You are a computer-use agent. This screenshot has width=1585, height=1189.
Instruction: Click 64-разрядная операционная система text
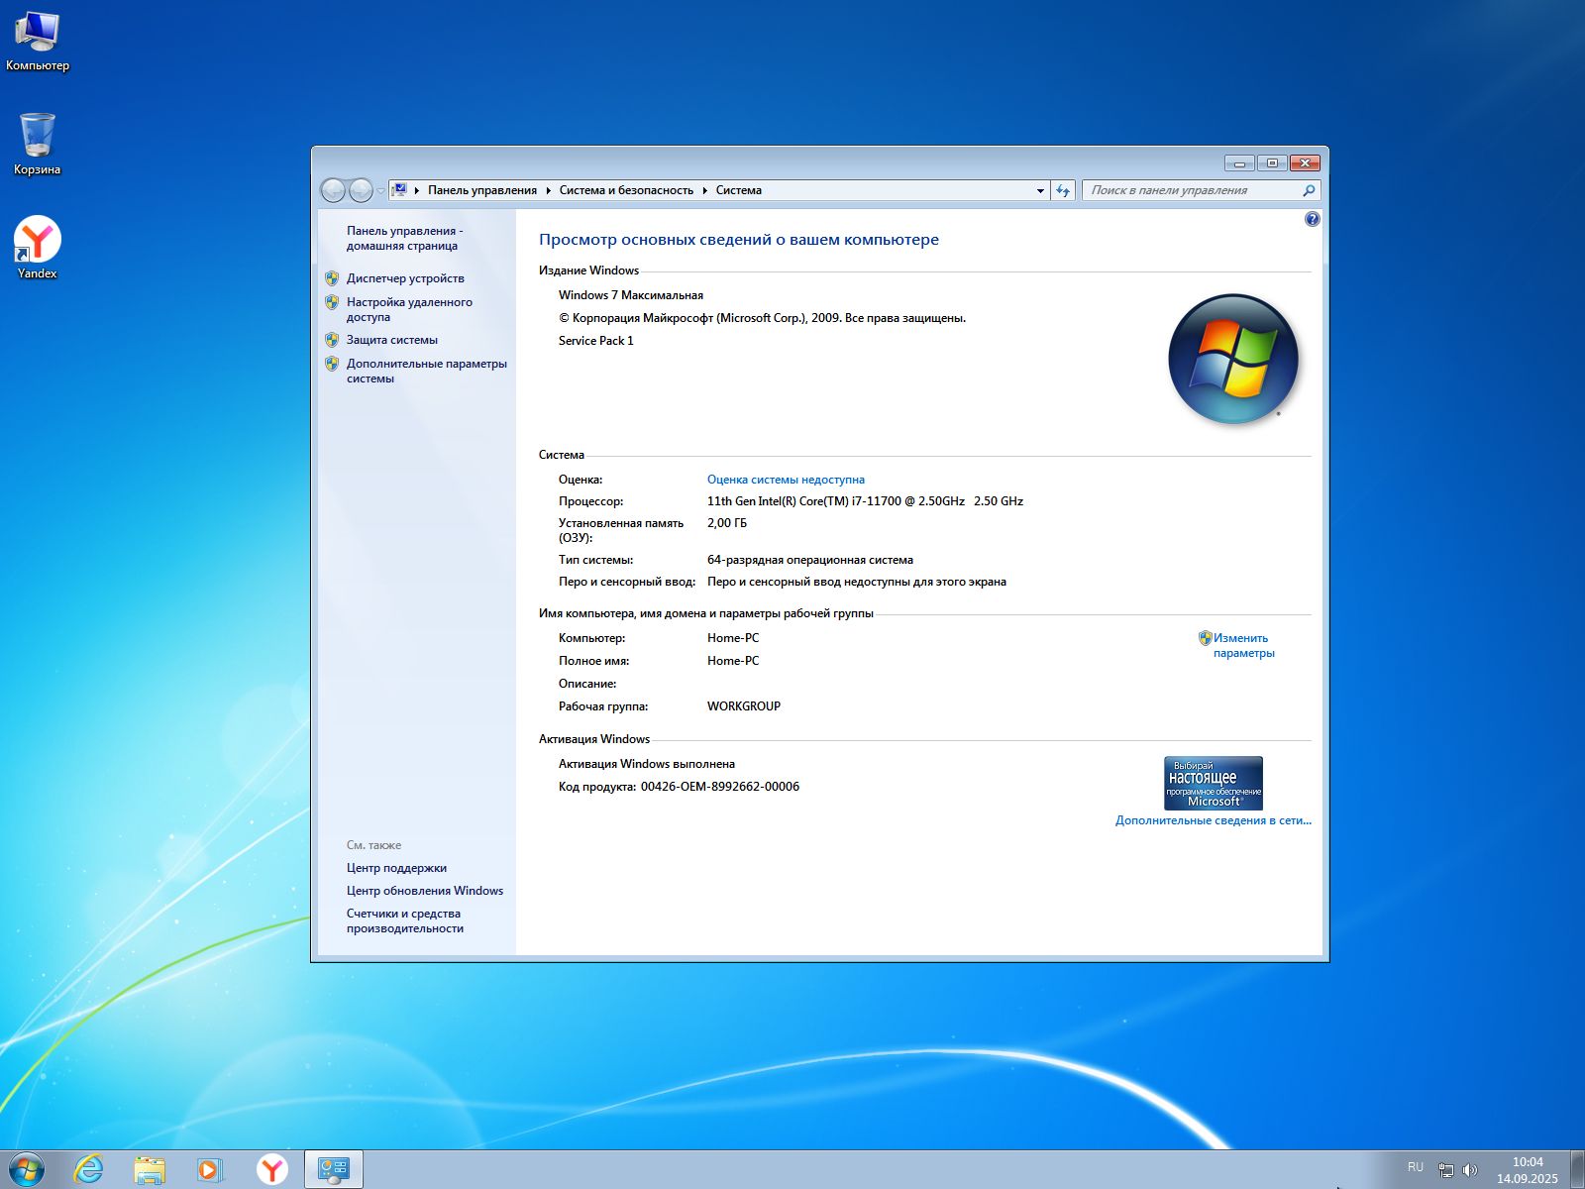pyautogui.click(x=810, y=560)
